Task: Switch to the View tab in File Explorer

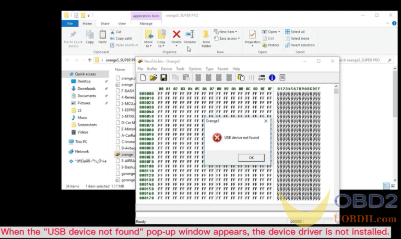Action: [x=122, y=23]
